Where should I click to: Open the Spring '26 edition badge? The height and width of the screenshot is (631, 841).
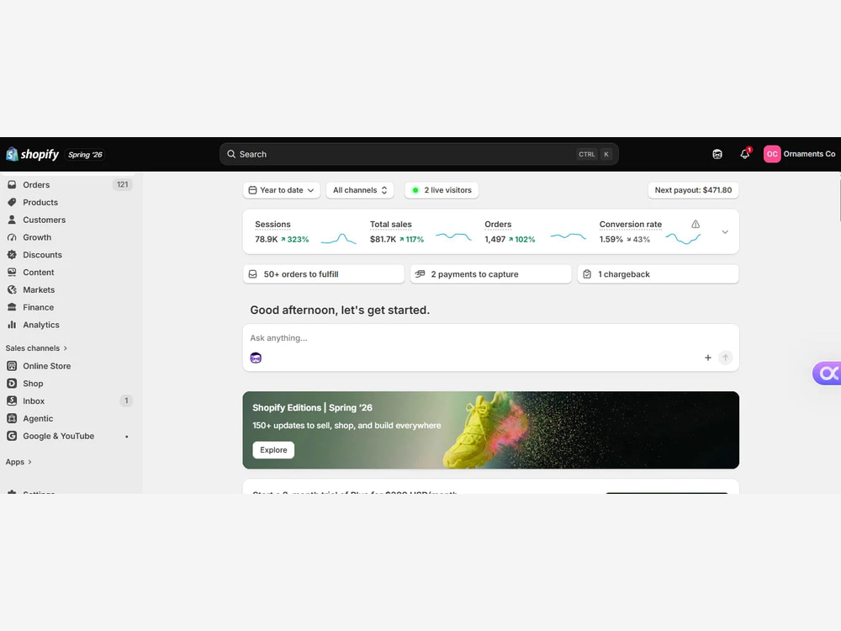pyautogui.click(x=85, y=155)
